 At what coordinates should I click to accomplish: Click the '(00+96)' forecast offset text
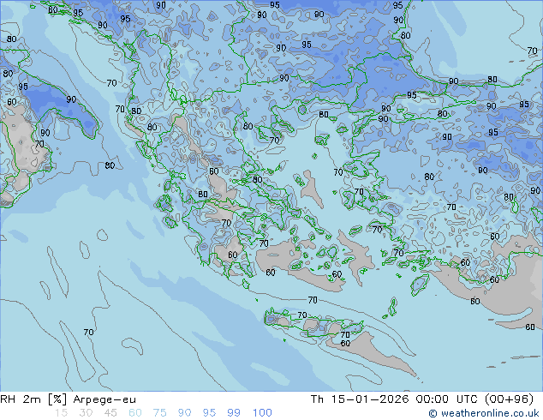[509, 399]
